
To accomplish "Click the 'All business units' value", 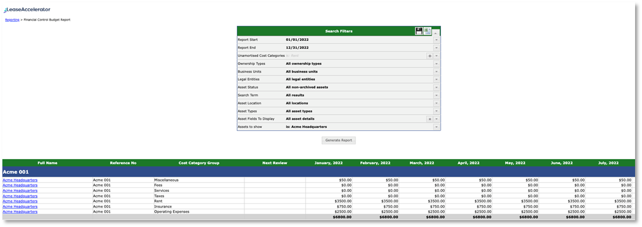I will point(302,71).
